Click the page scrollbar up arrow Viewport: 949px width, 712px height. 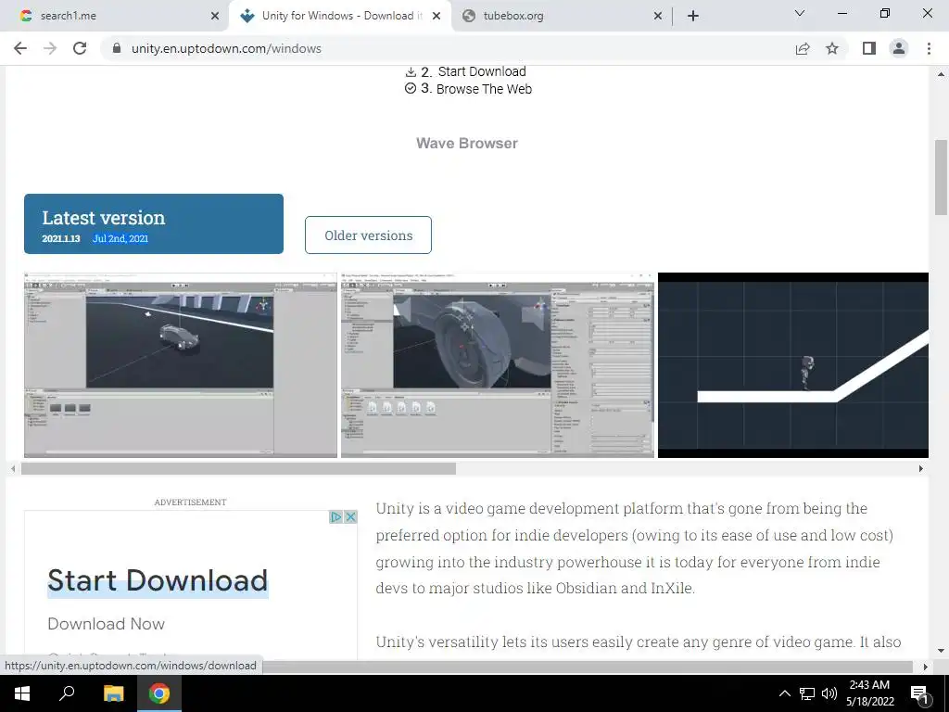click(x=941, y=74)
